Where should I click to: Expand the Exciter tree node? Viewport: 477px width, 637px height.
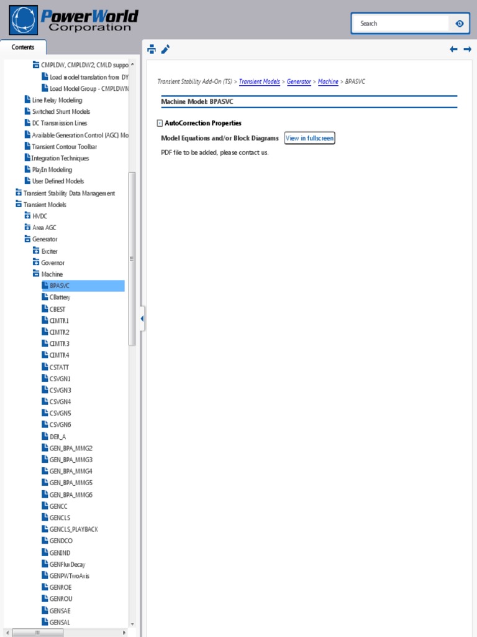[x=36, y=251]
